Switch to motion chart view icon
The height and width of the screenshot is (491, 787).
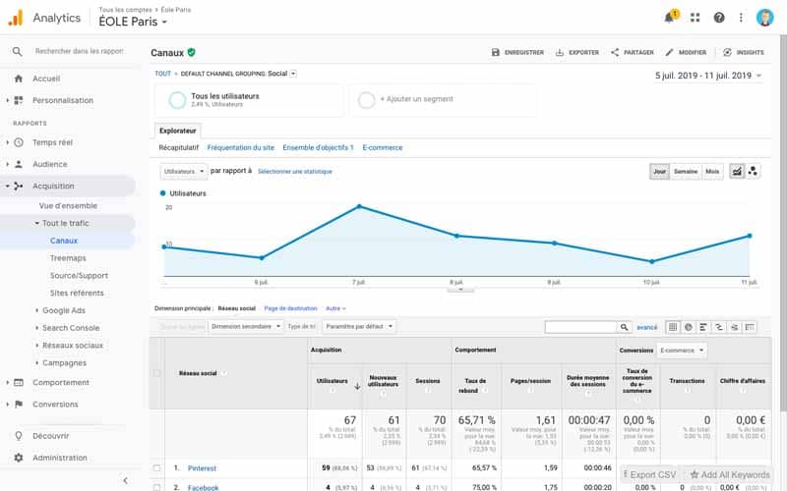click(x=753, y=171)
